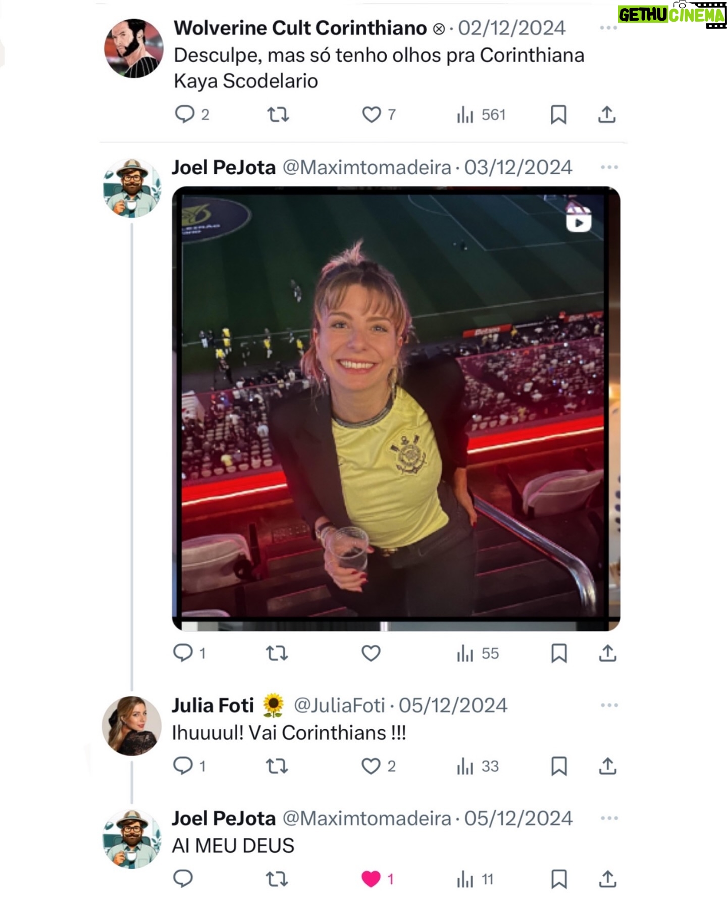Unlike the AI MEU DEUS tweet
Image resolution: width=727 pixels, height=909 pixels.
click(371, 879)
